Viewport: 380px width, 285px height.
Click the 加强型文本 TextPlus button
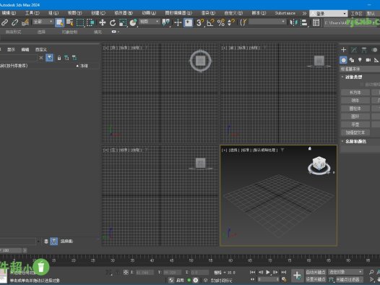click(x=355, y=132)
